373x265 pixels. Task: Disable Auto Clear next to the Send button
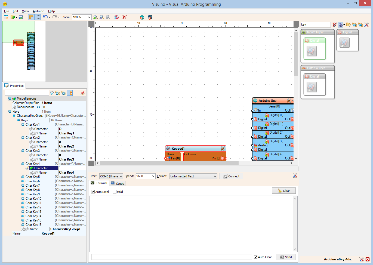coord(255,257)
